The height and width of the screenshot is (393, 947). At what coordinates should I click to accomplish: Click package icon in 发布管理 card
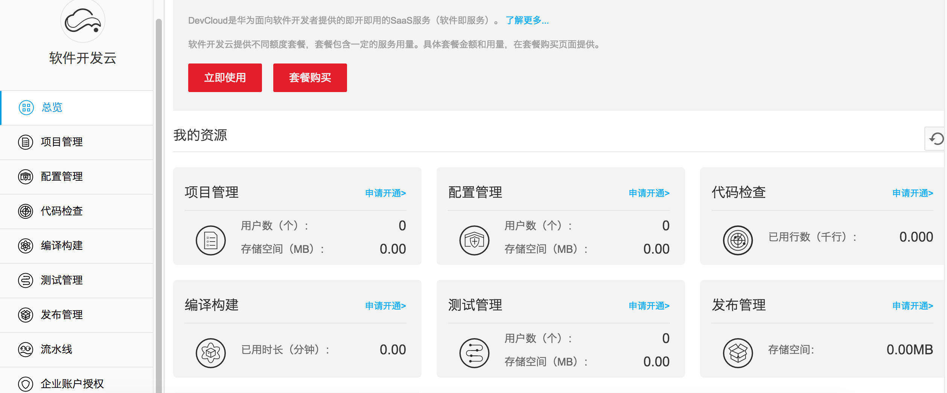pyautogui.click(x=738, y=353)
